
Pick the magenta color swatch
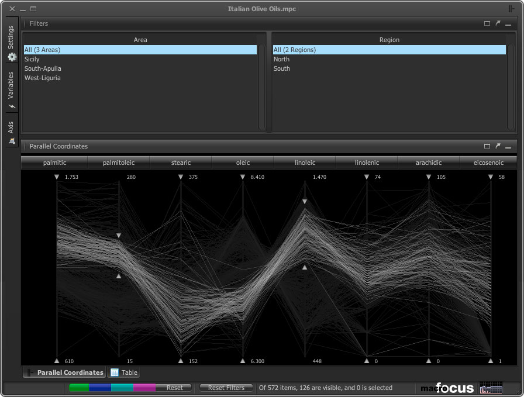coord(144,388)
